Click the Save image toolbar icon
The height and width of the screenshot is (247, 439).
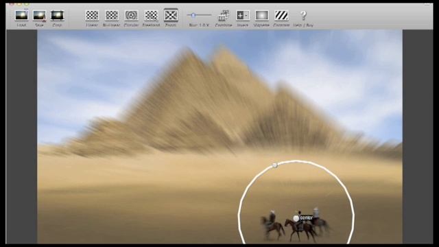pyautogui.click(x=40, y=15)
